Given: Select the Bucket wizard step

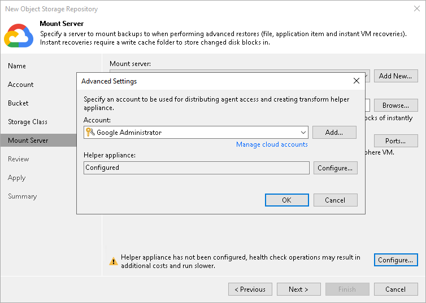Looking at the screenshot, I should tap(18, 103).
